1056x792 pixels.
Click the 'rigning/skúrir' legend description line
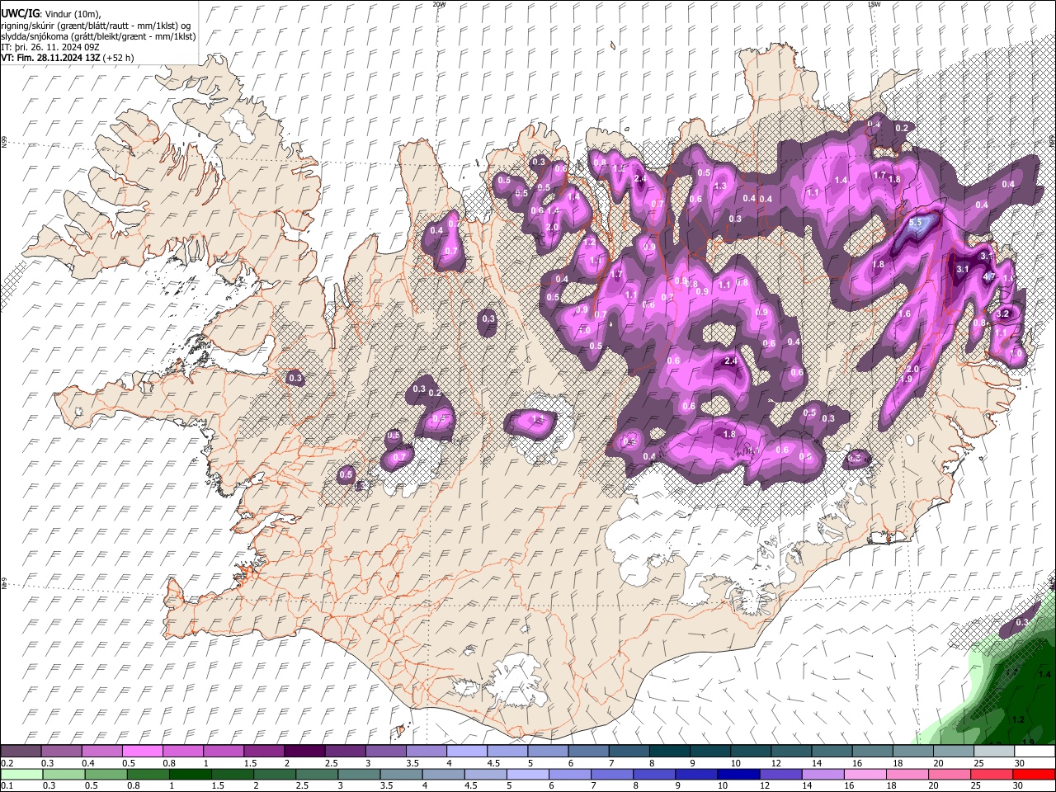coord(97,26)
